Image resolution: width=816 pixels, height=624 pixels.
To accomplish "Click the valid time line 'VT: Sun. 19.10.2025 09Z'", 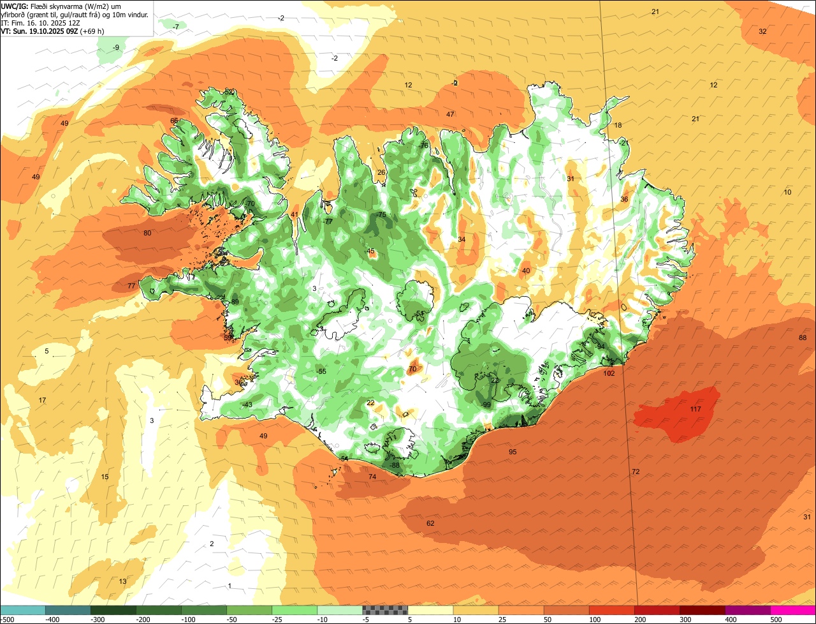I will (x=40, y=31).
